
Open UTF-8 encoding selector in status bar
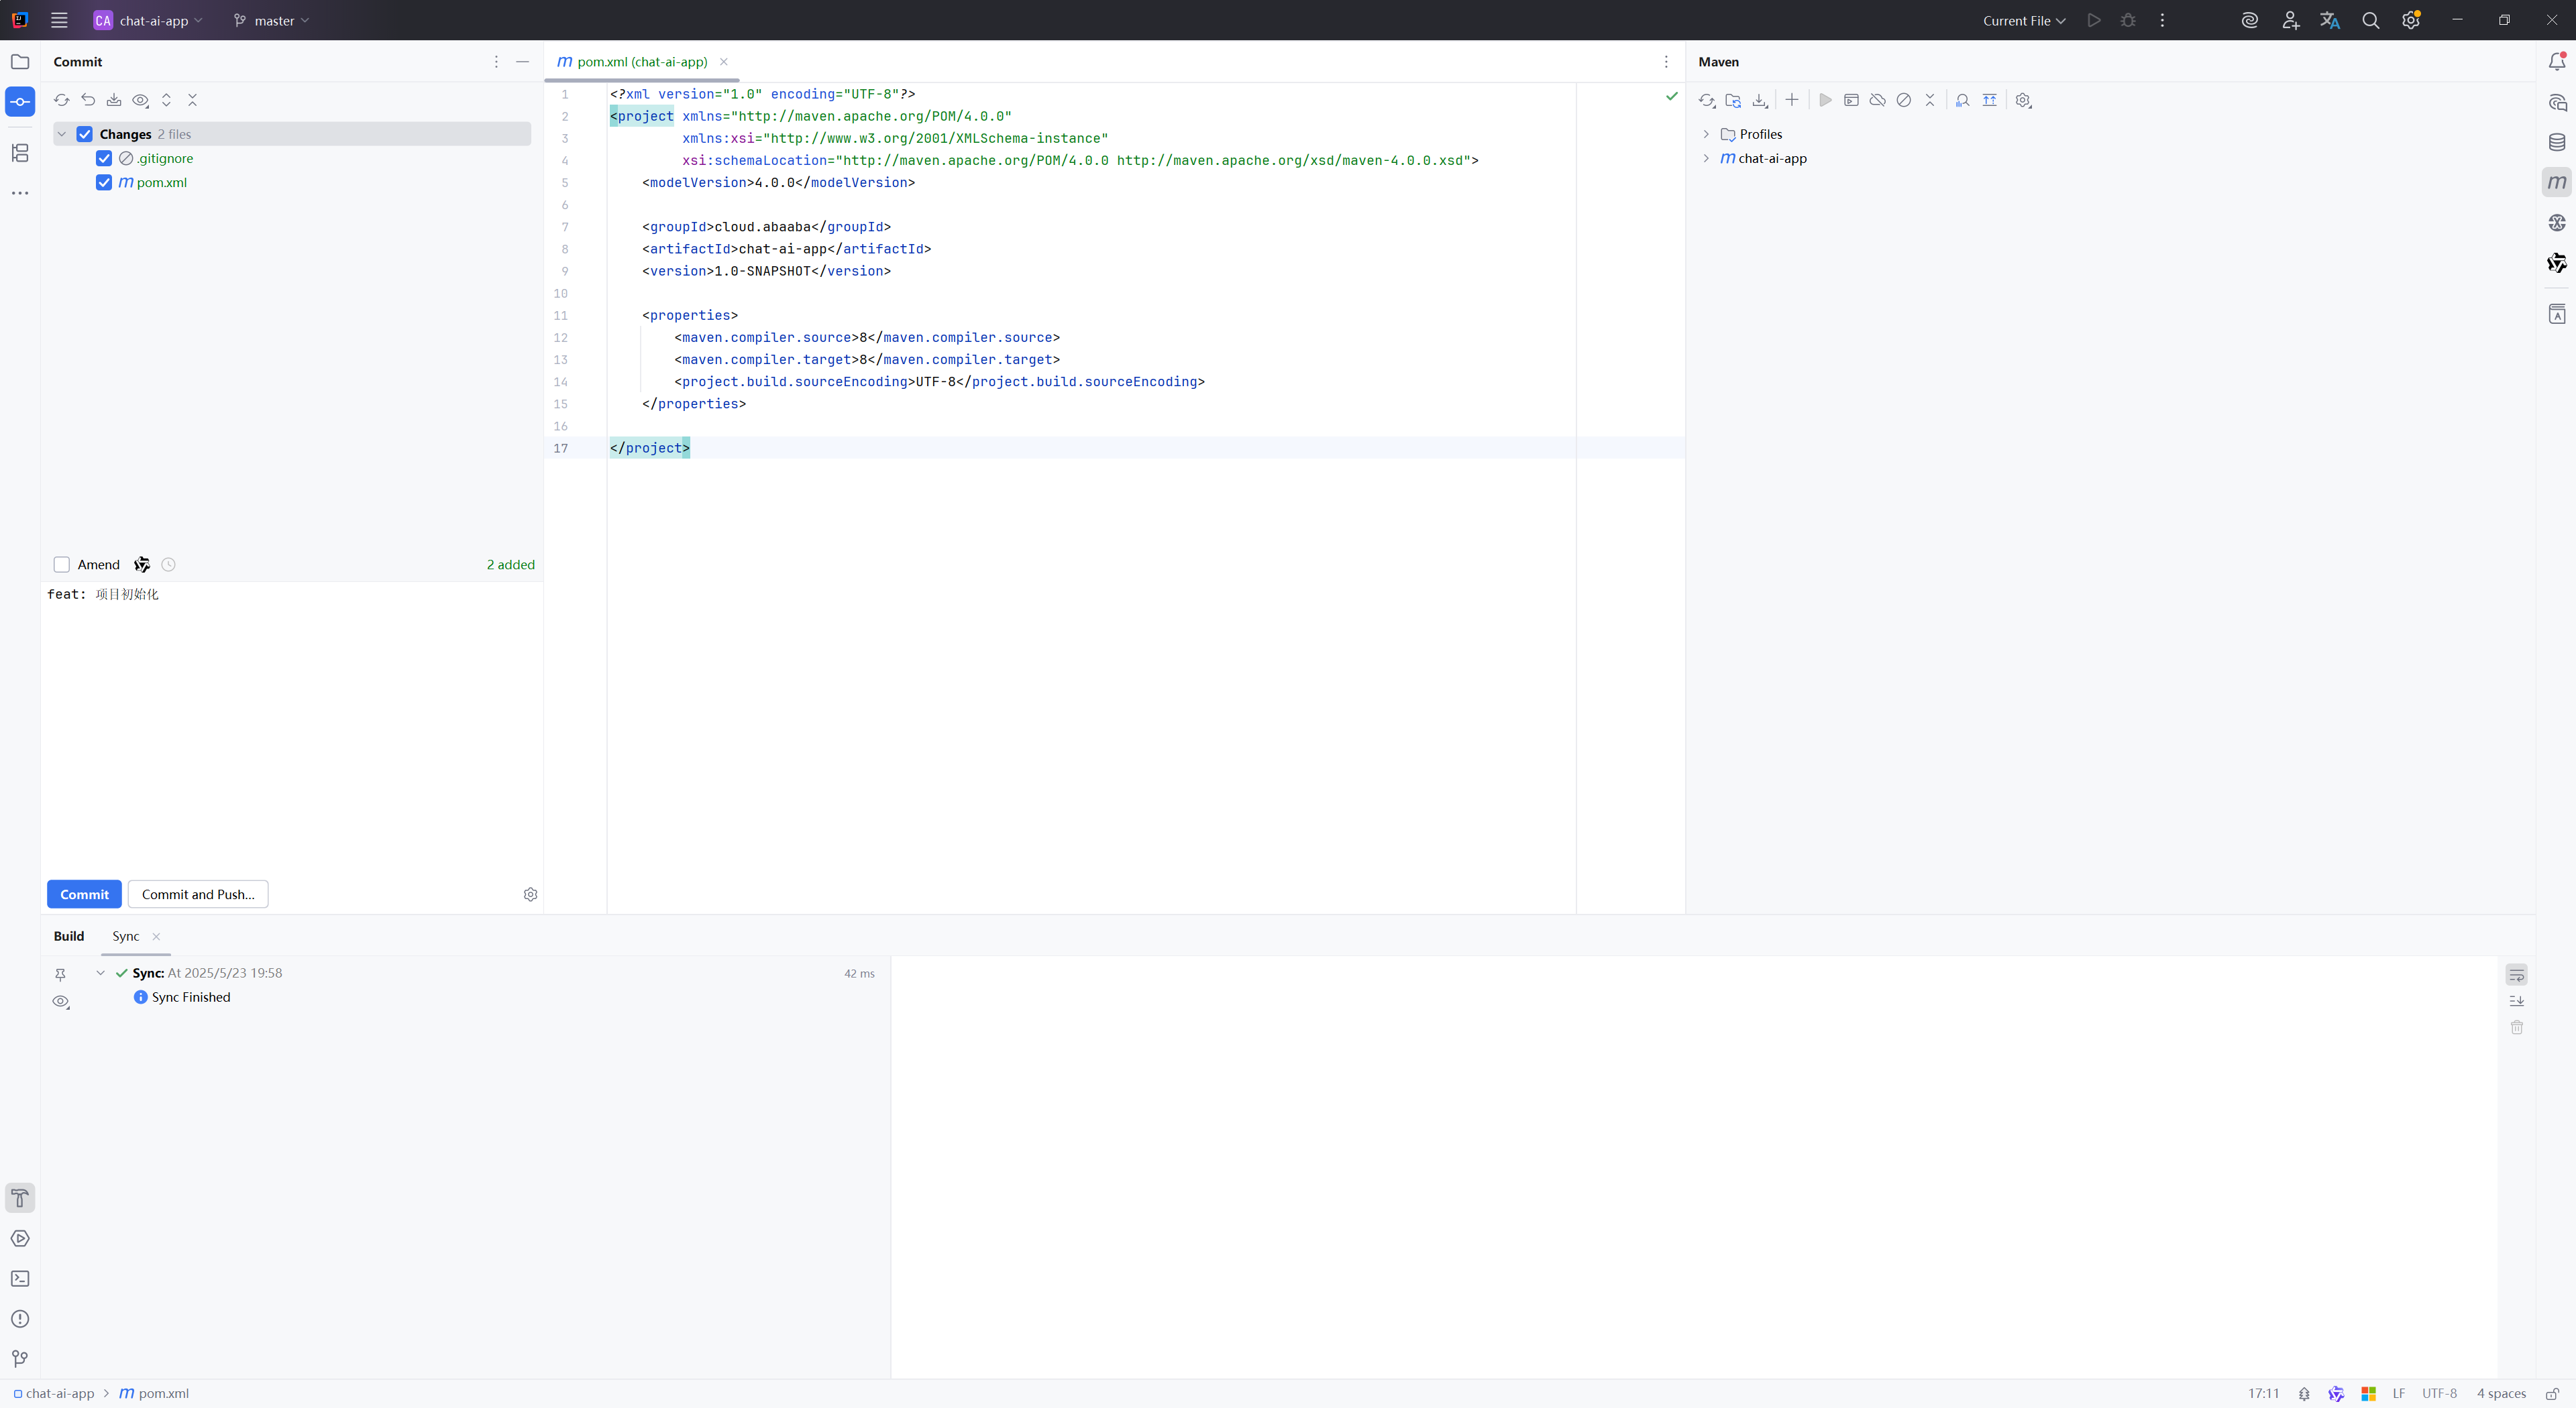[x=2439, y=1394]
